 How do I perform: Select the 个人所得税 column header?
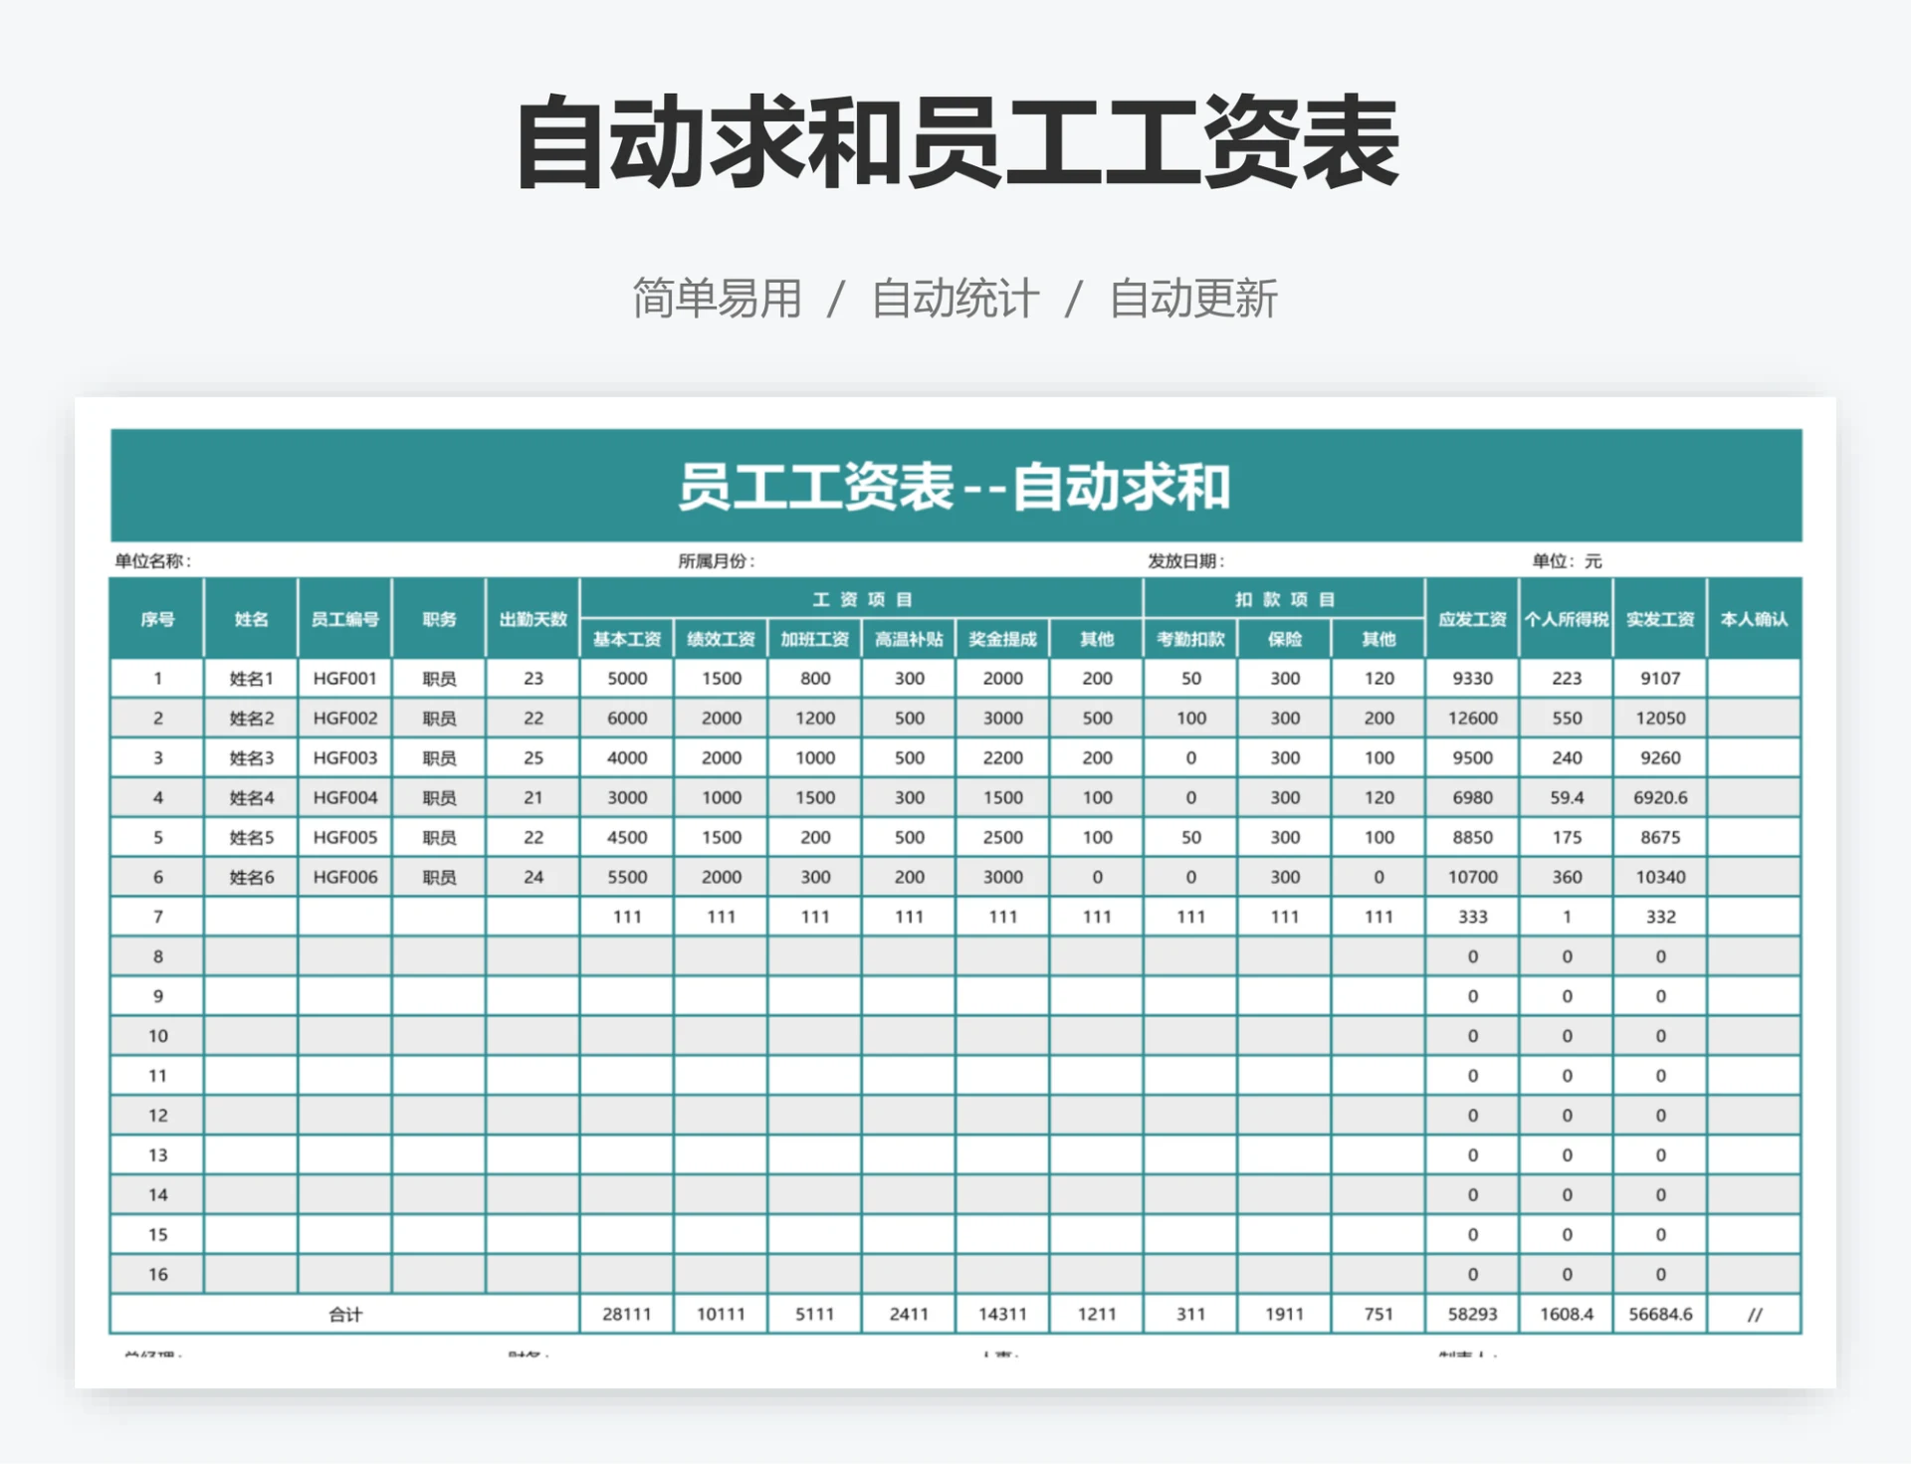tap(1566, 620)
